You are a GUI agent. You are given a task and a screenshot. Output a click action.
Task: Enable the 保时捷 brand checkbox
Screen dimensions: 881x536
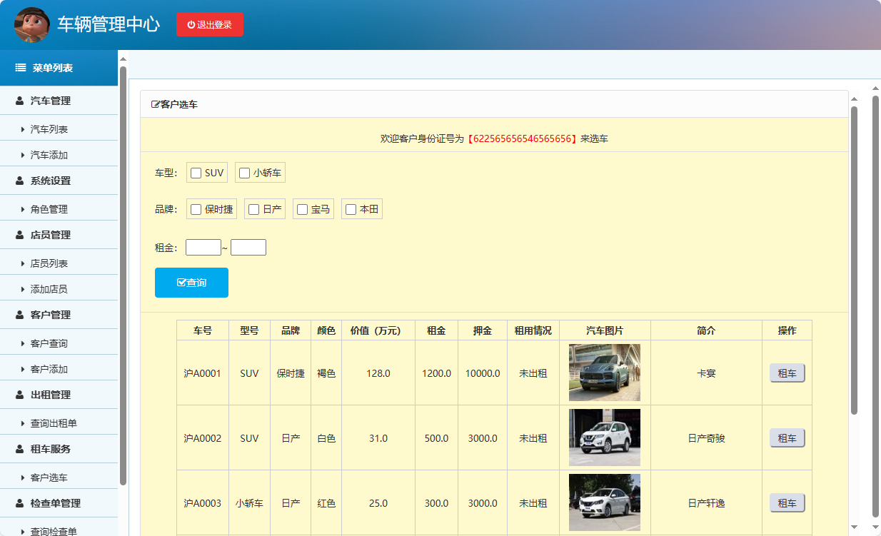[x=196, y=209]
